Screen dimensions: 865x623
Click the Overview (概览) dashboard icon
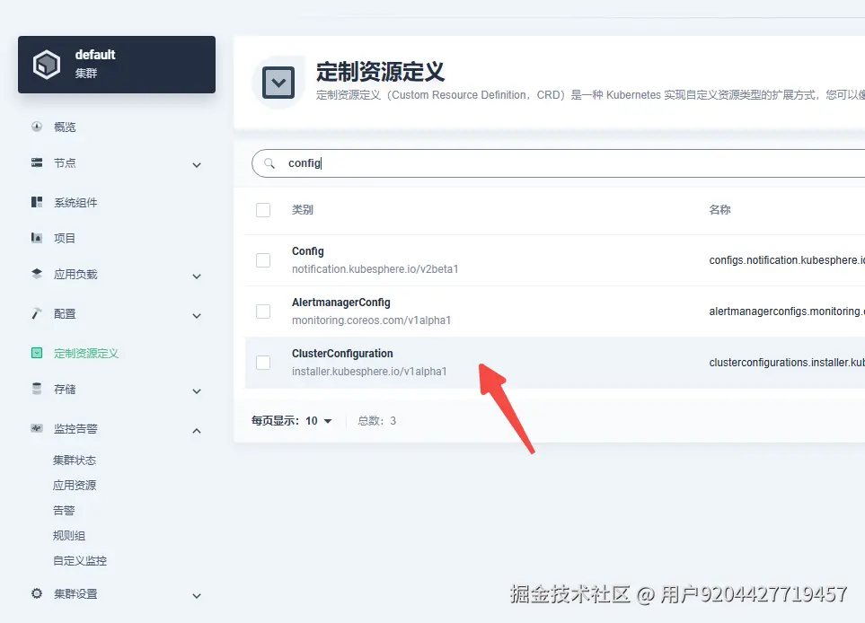[x=37, y=127]
